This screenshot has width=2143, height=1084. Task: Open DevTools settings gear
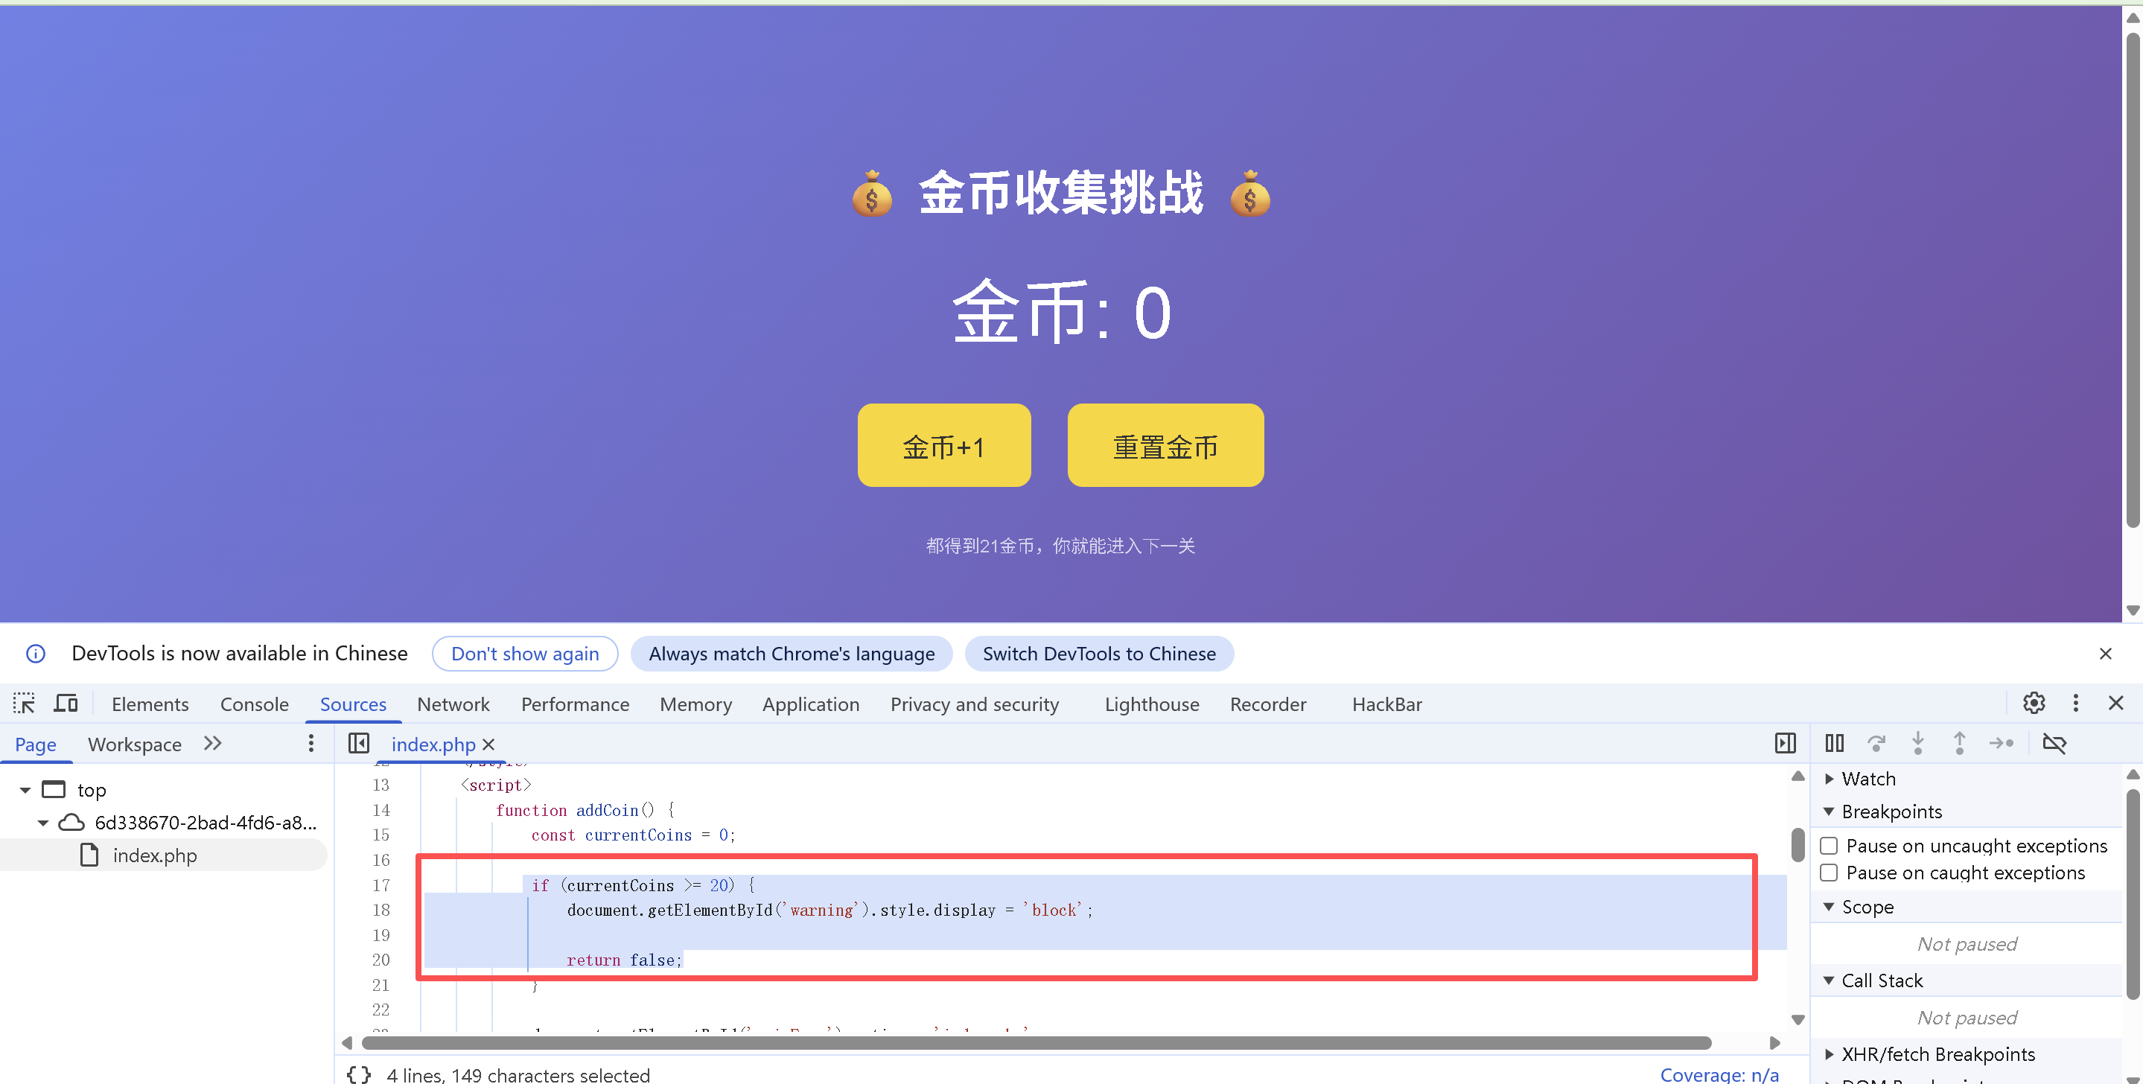pyautogui.click(x=2034, y=704)
